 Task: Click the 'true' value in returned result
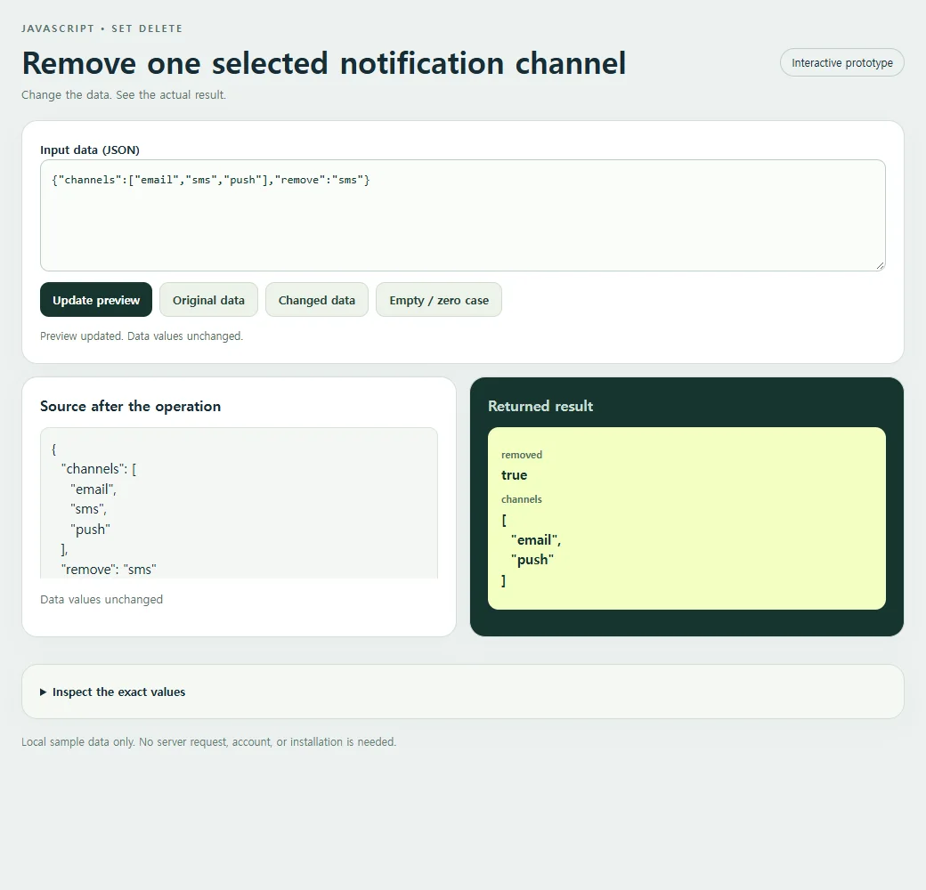[515, 475]
